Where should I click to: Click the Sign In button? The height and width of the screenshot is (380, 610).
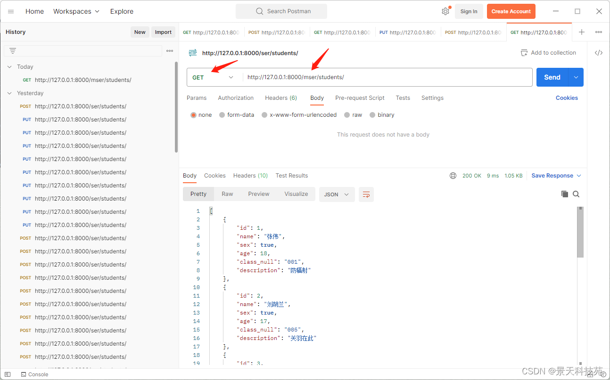point(469,11)
